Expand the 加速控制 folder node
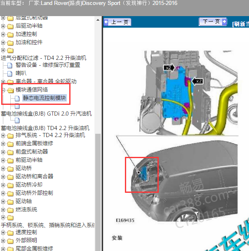This screenshot has height=251, width=249. [3, 34]
